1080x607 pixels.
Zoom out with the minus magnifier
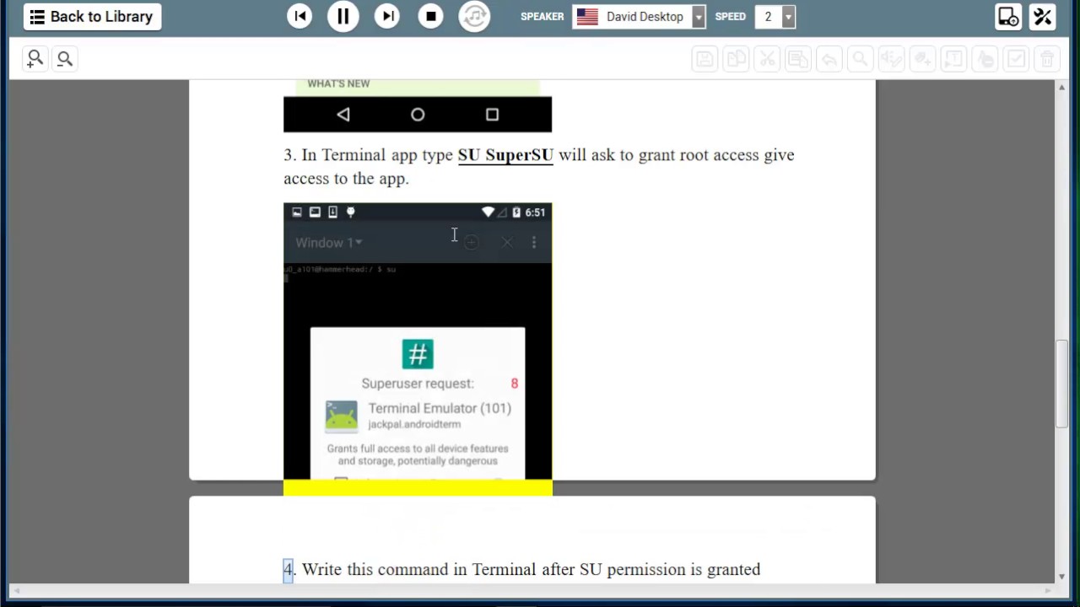coord(65,58)
